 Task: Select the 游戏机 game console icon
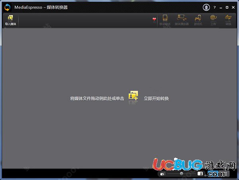tap(198, 20)
